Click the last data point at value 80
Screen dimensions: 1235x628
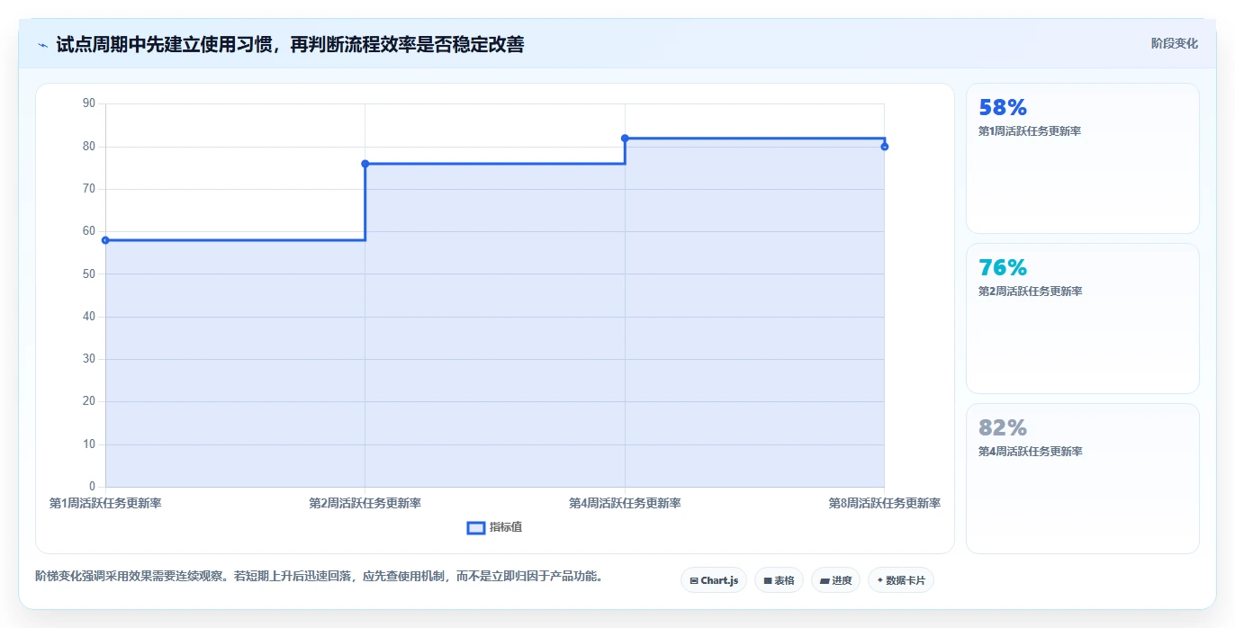pos(885,147)
